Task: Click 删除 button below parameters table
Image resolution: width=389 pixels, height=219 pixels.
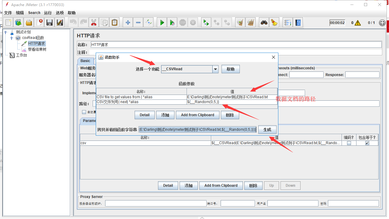Action: coord(253,186)
